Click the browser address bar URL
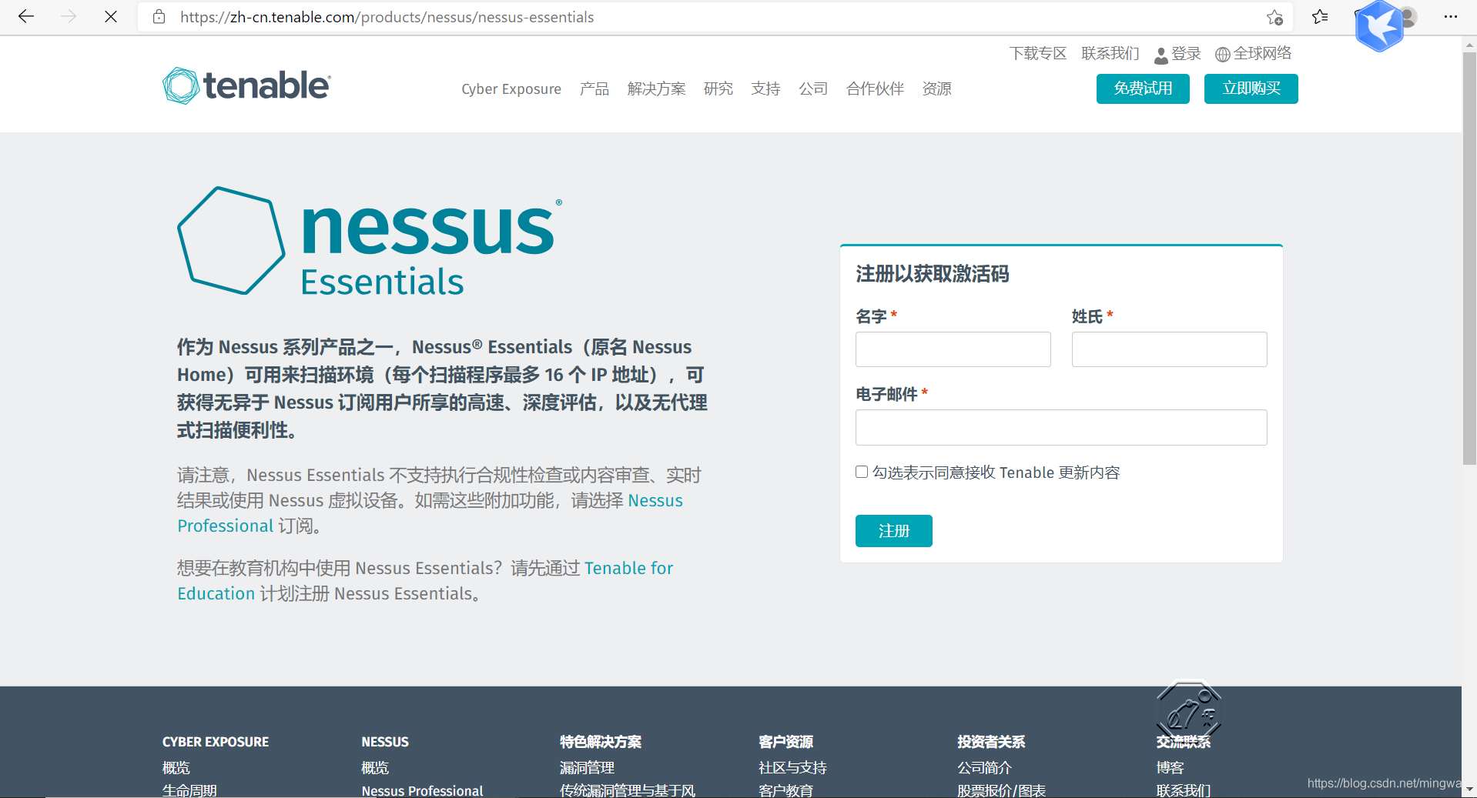 click(x=387, y=17)
